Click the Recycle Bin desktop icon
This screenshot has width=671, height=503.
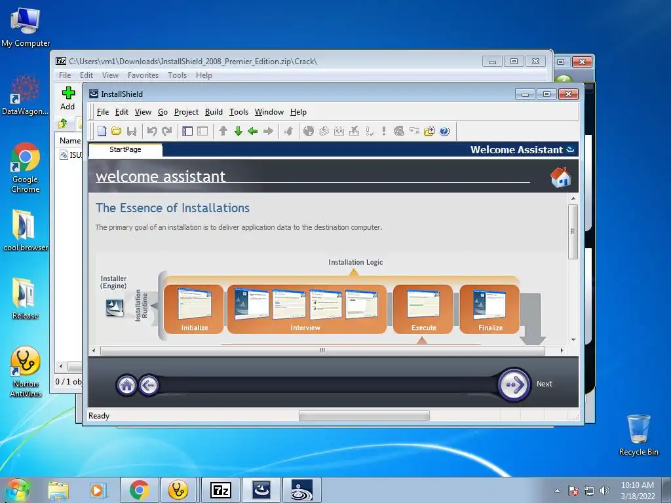(x=638, y=435)
